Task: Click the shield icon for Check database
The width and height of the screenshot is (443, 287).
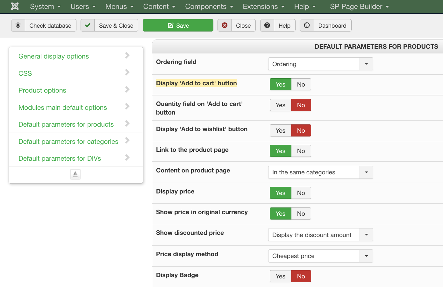Action: click(18, 25)
